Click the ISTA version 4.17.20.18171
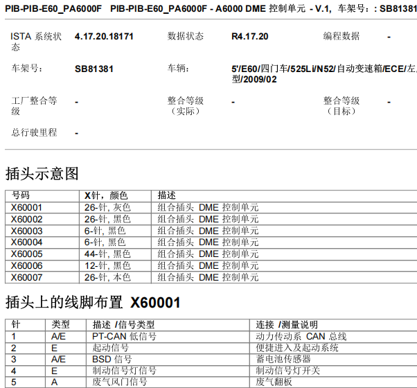The width and height of the screenshot is (417, 388). click(x=104, y=37)
